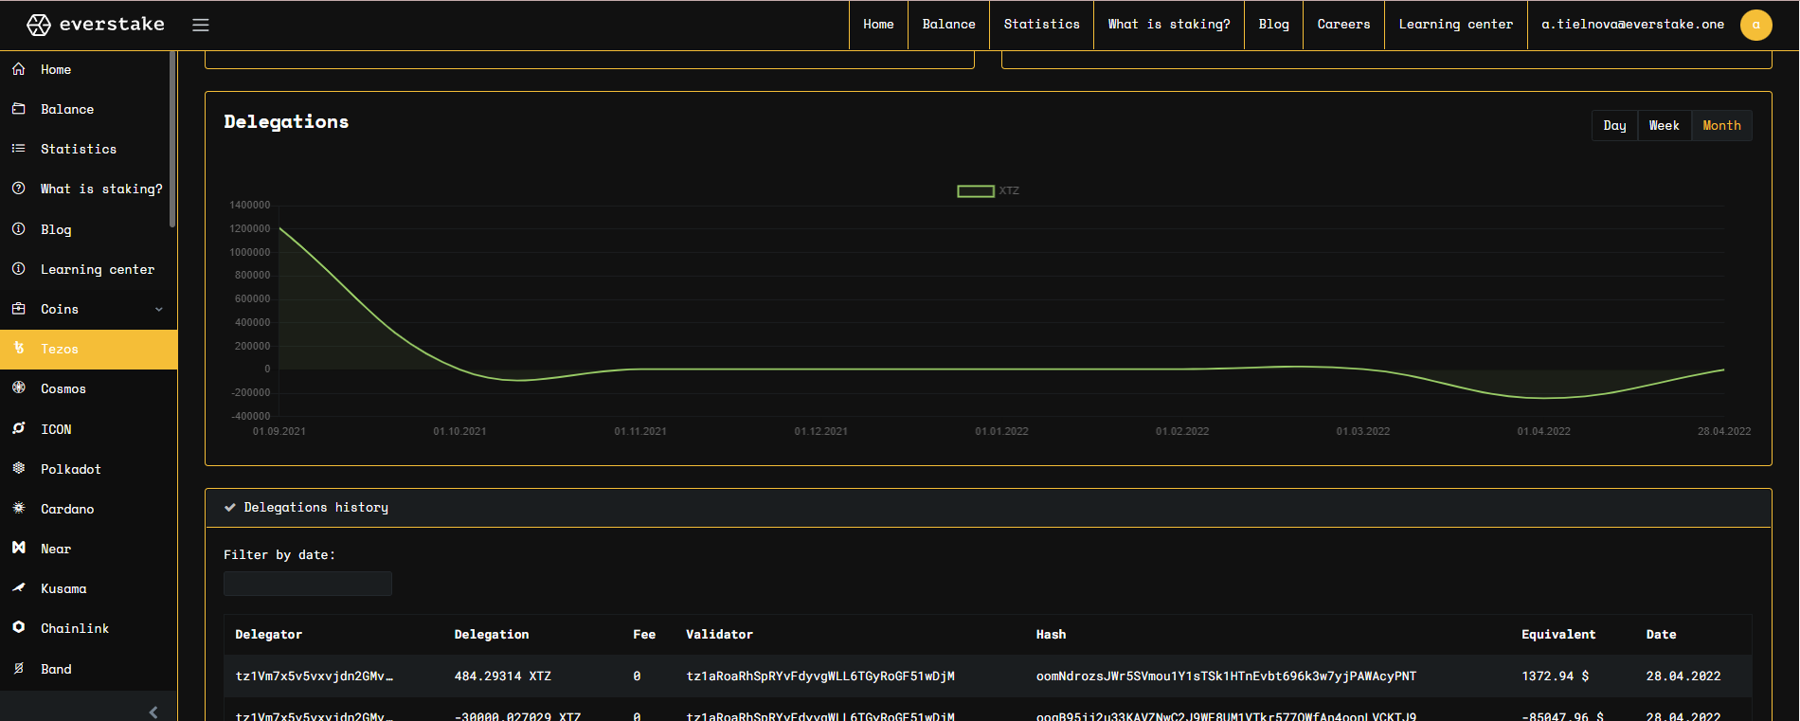The width and height of the screenshot is (1800, 721).
Task: Click the 01.09.2021 chart axis label
Action: 279,431
